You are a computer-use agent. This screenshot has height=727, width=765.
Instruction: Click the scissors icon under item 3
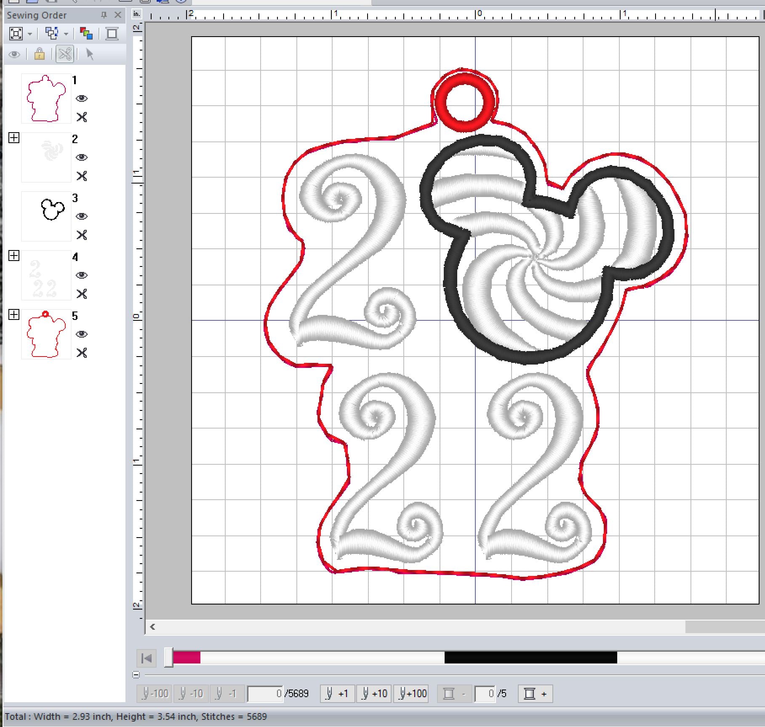pyautogui.click(x=82, y=235)
